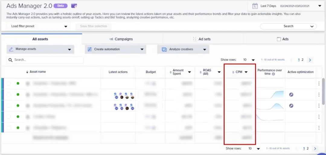Open the Amount Spent column dropdown arrow
The width and height of the screenshot is (326, 155).
coord(189,72)
